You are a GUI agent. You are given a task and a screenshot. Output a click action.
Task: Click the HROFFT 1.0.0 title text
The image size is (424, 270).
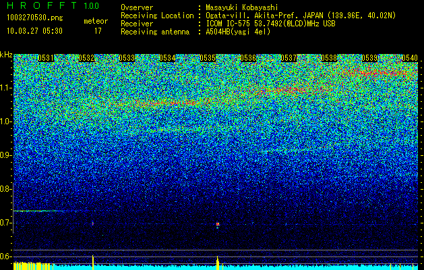(x=53, y=5)
